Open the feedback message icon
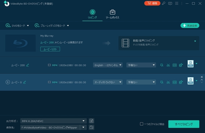This screenshot has width=205, height=133. (x=170, y=4)
